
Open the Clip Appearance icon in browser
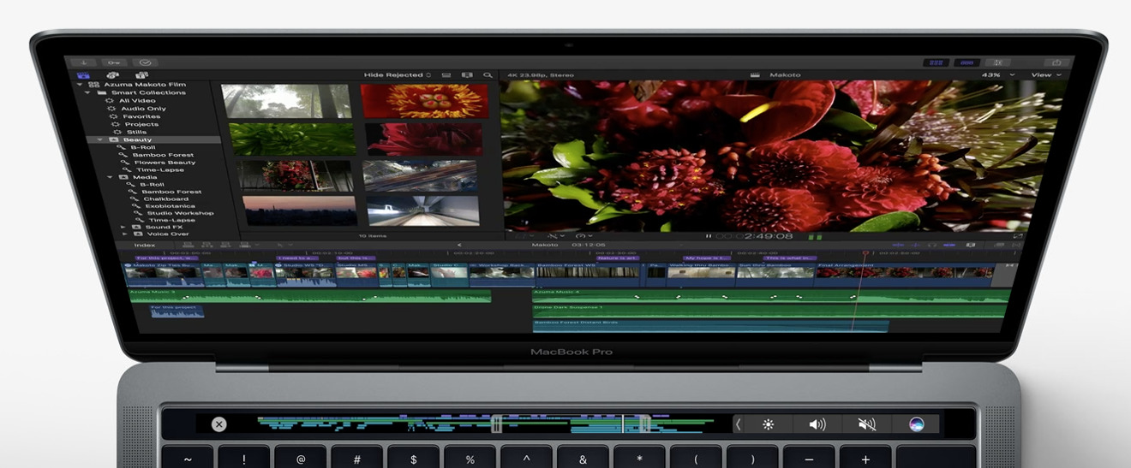467,75
